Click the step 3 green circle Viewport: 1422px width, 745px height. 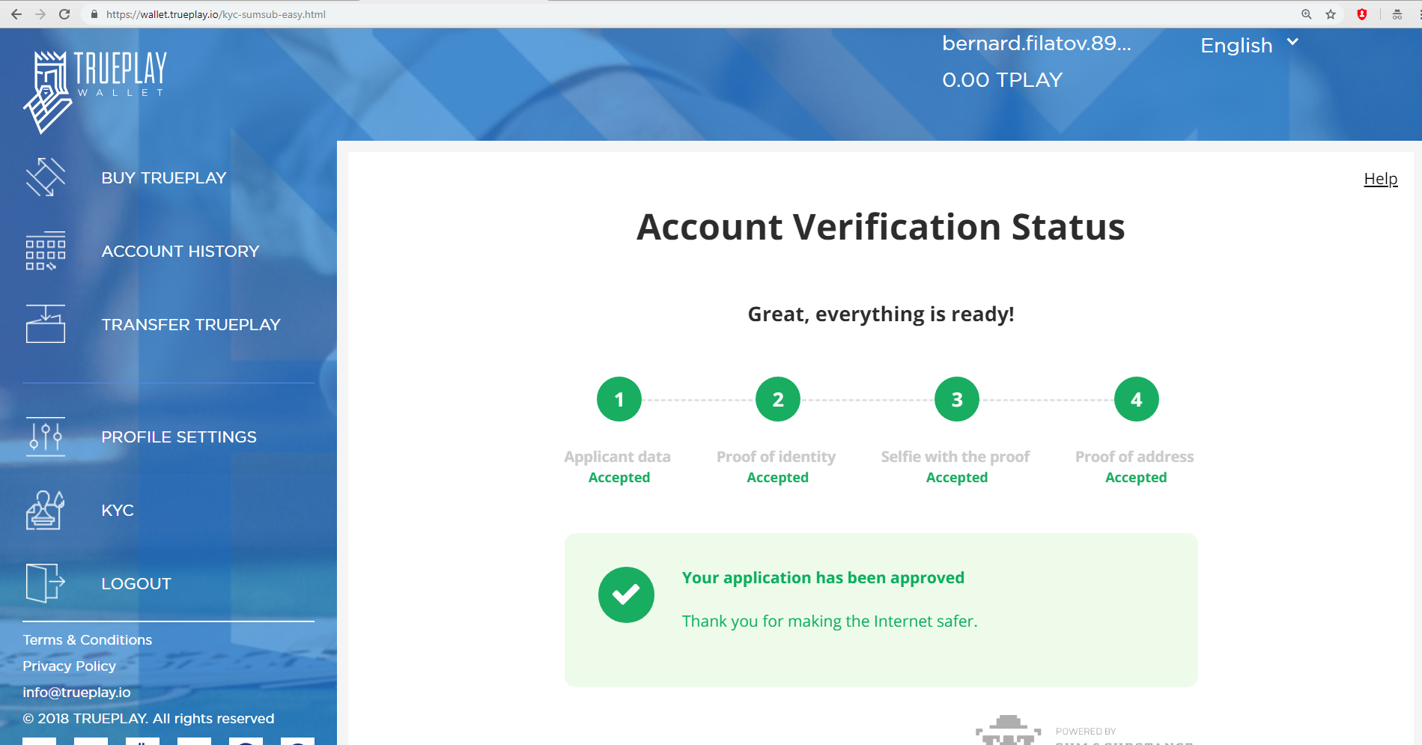coord(957,399)
